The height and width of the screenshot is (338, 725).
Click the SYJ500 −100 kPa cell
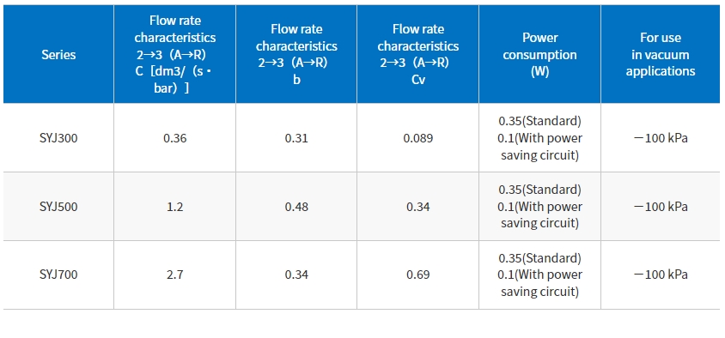[x=661, y=207]
